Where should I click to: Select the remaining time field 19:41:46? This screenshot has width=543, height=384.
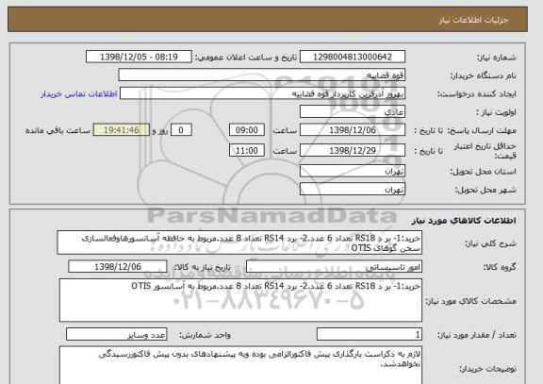pos(122,130)
